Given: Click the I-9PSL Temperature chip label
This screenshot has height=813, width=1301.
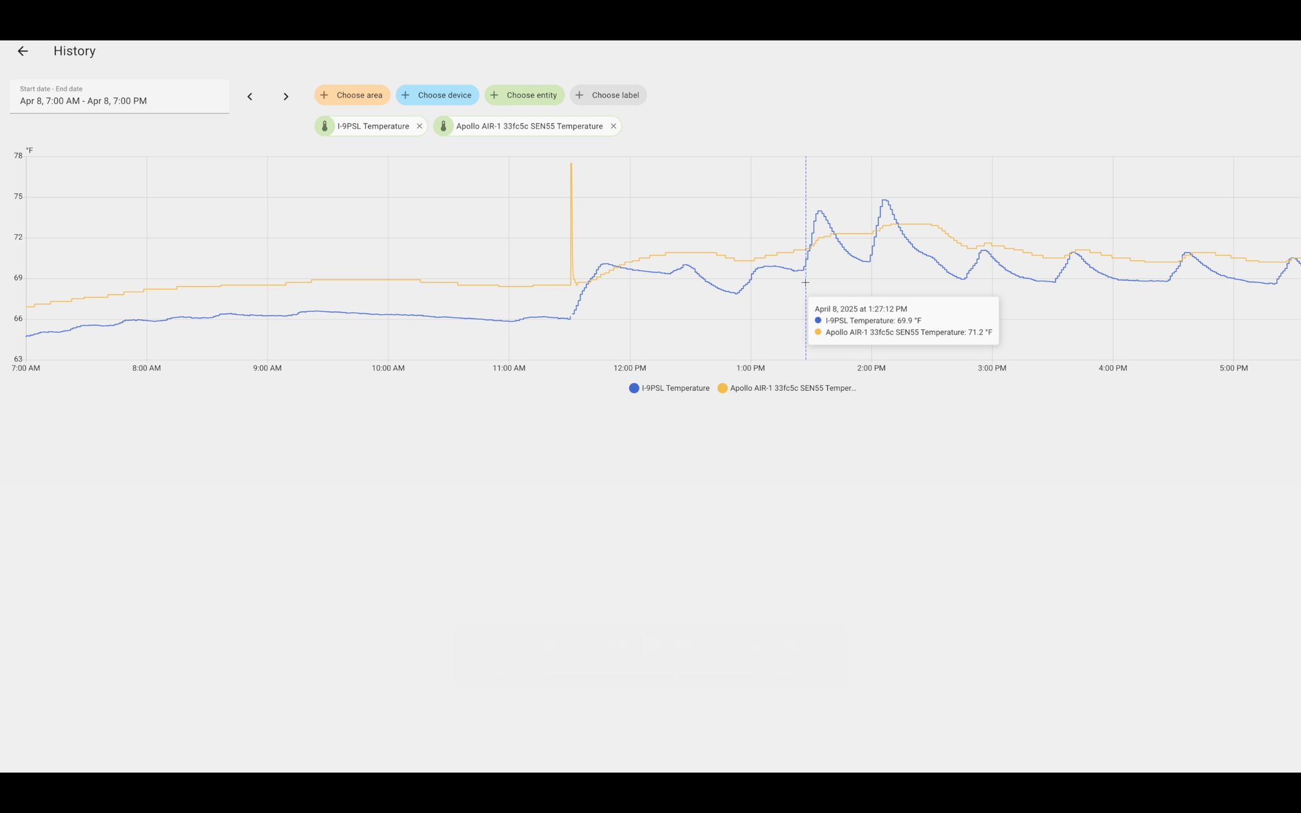Looking at the screenshot, I should coord(373,126).
